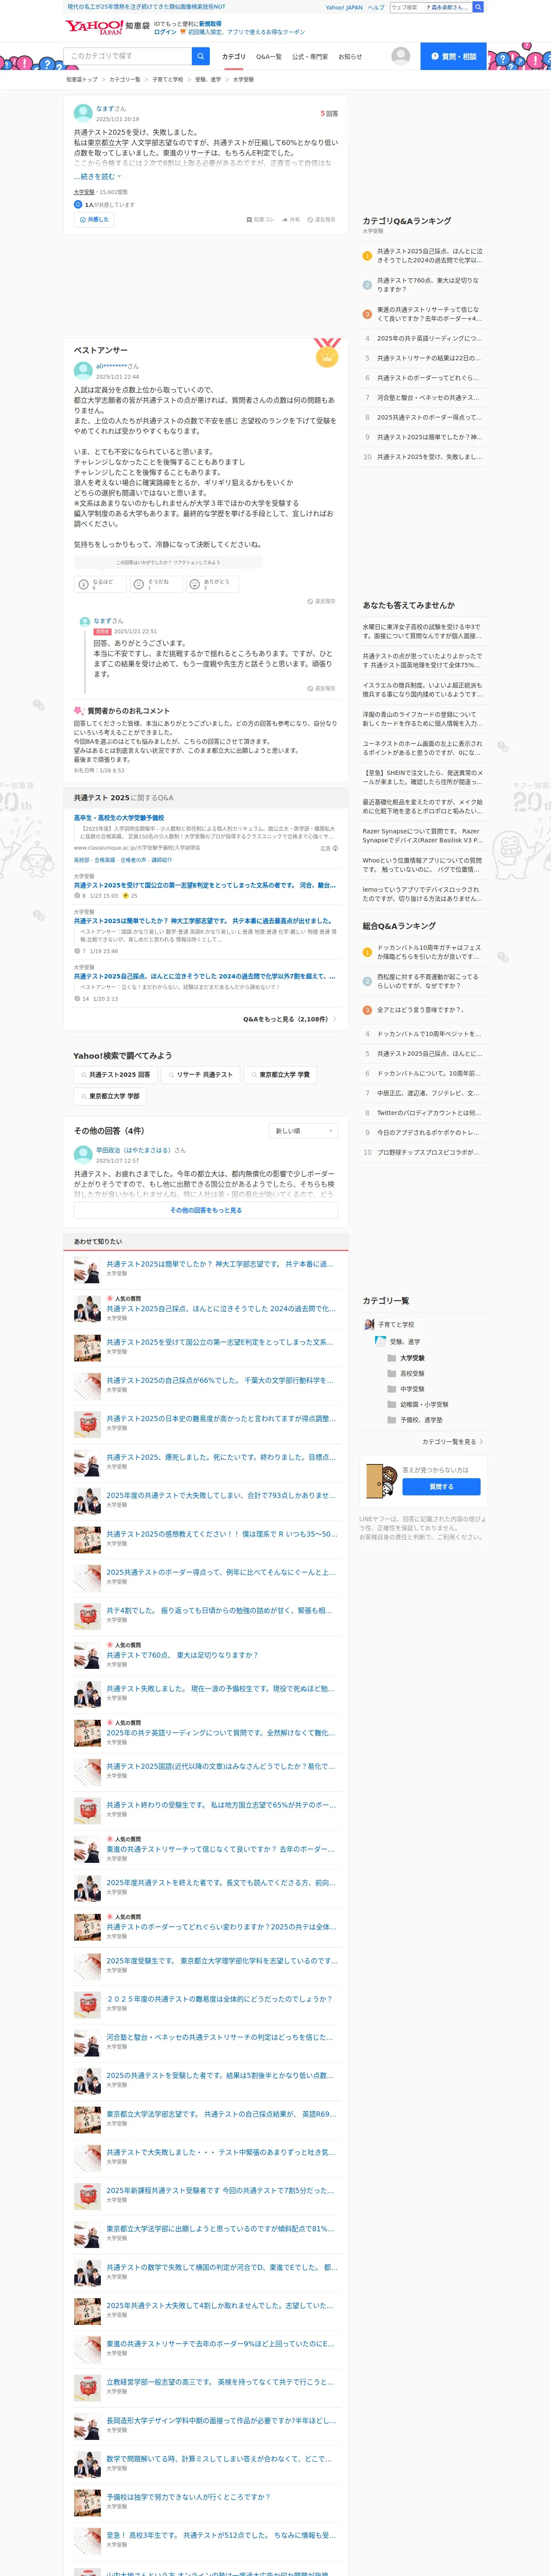The width and height of the screenshot is (551, 2576).
Task: Click the top web search magnifier icon
Action: click(x=478, y=7)
